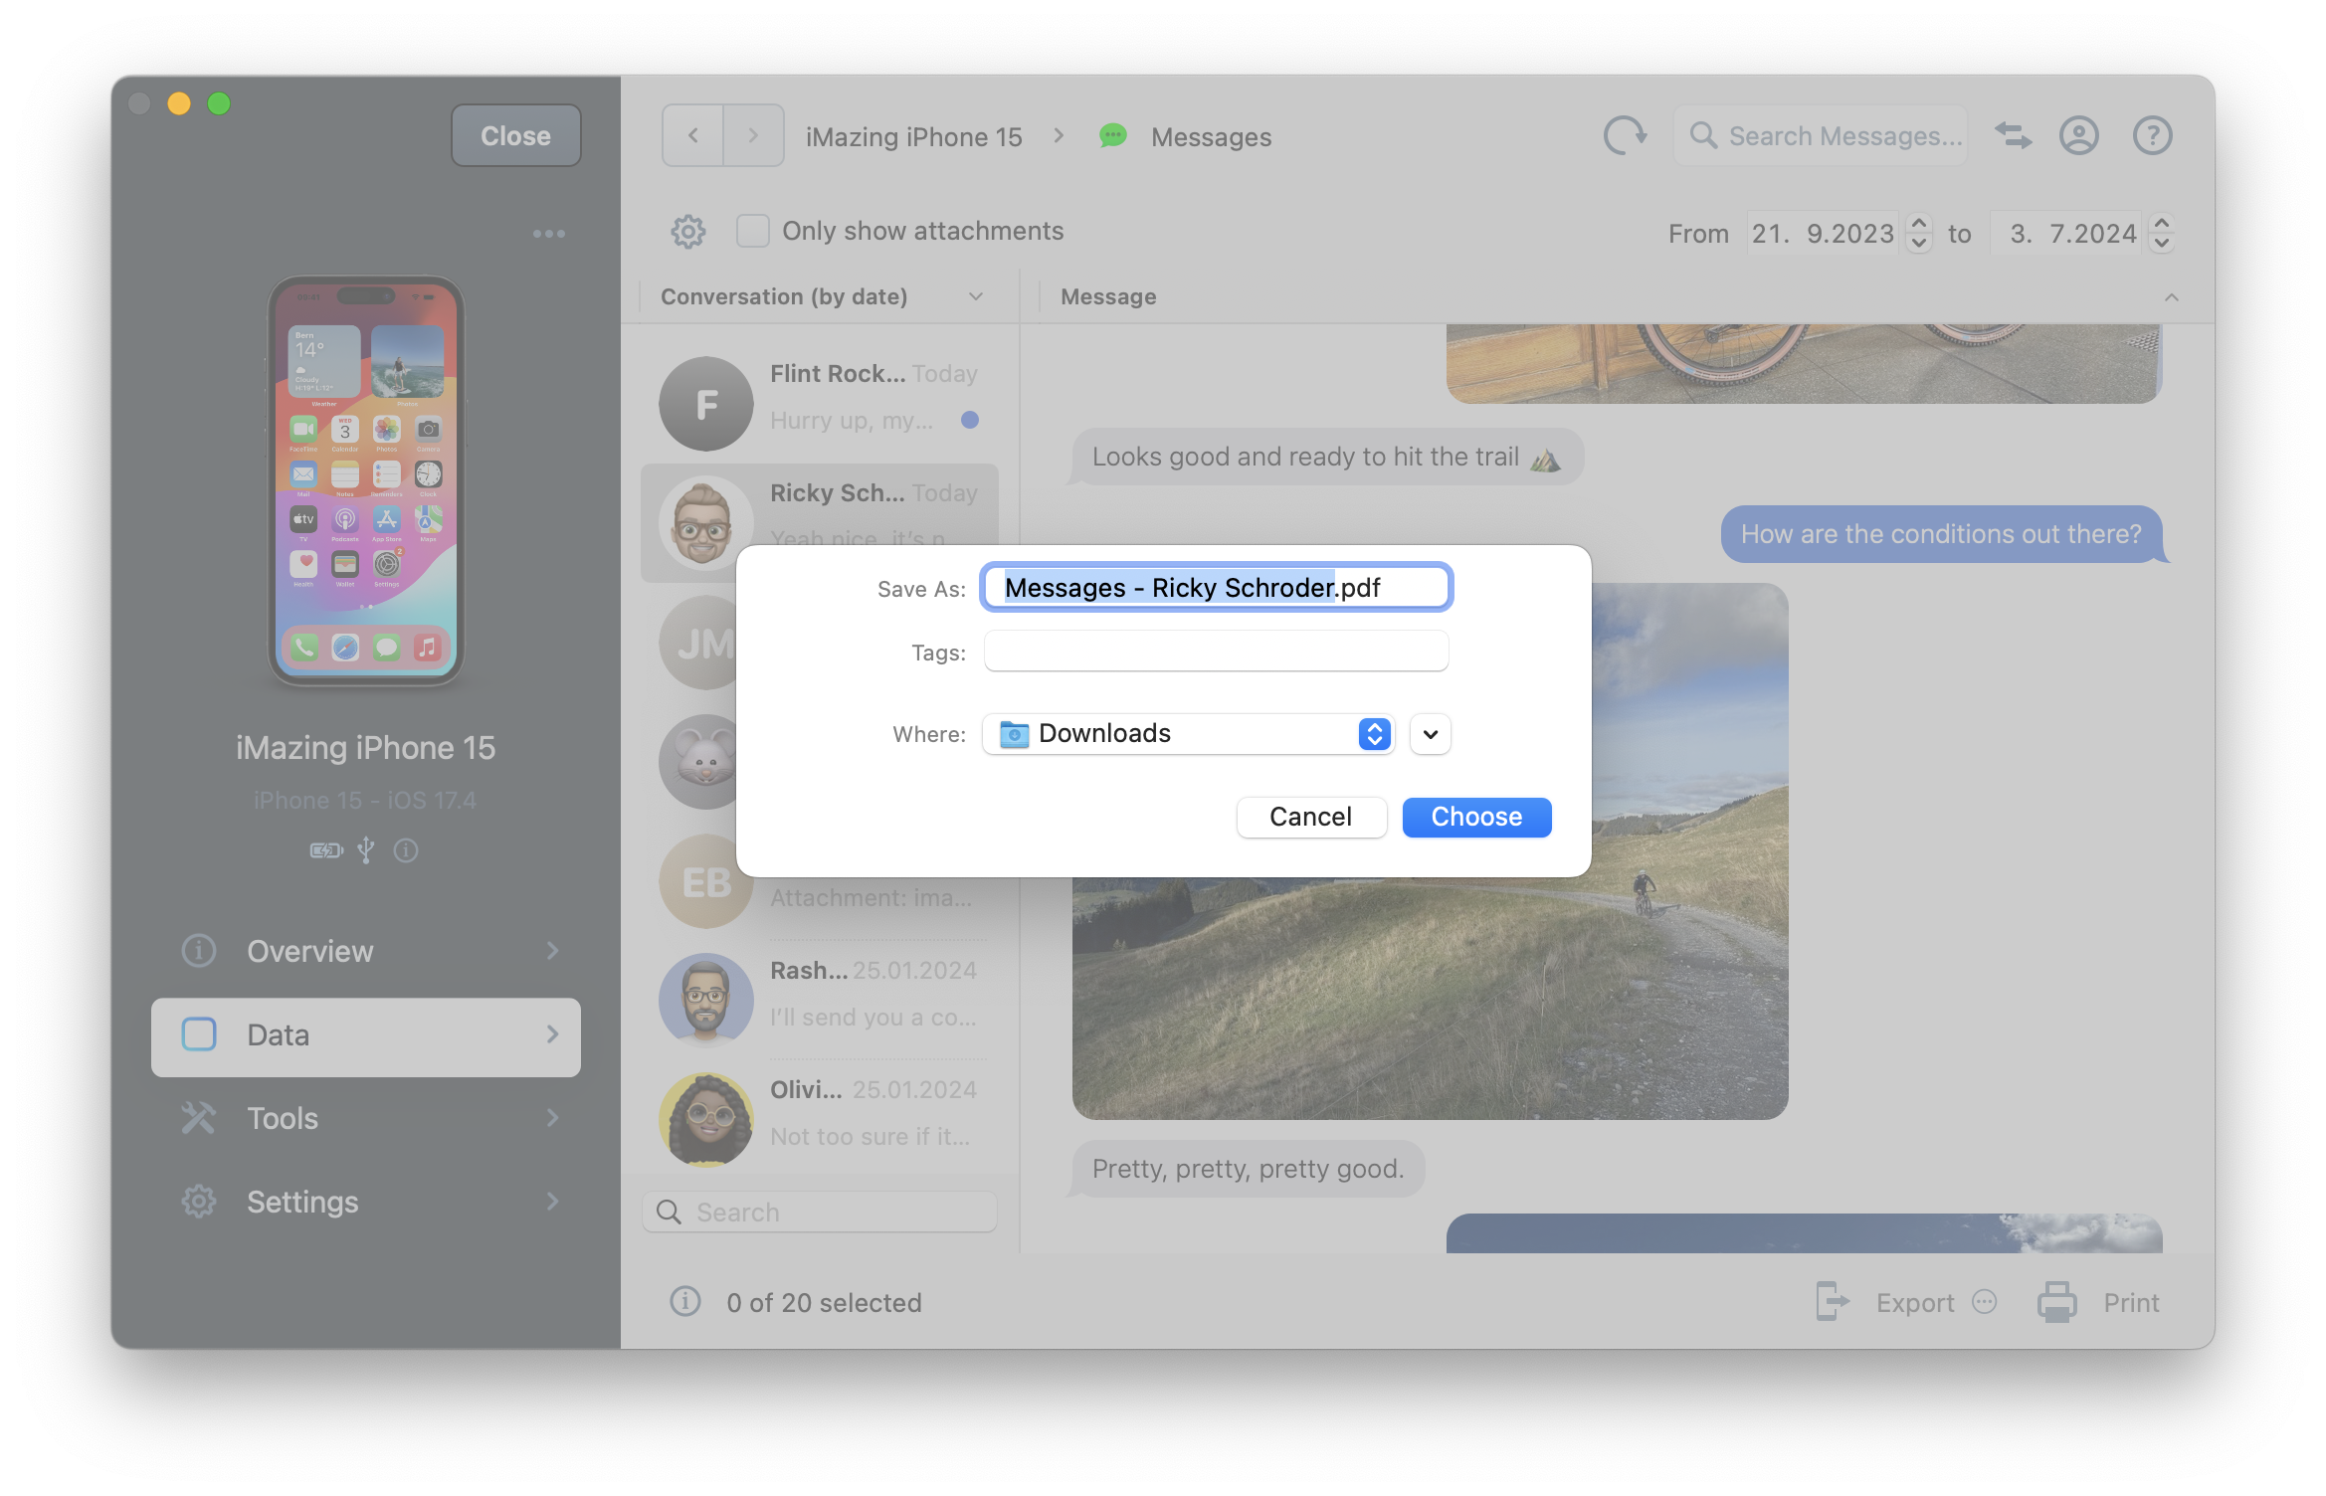Click the iPhone 15 device image

pos(365,480)
